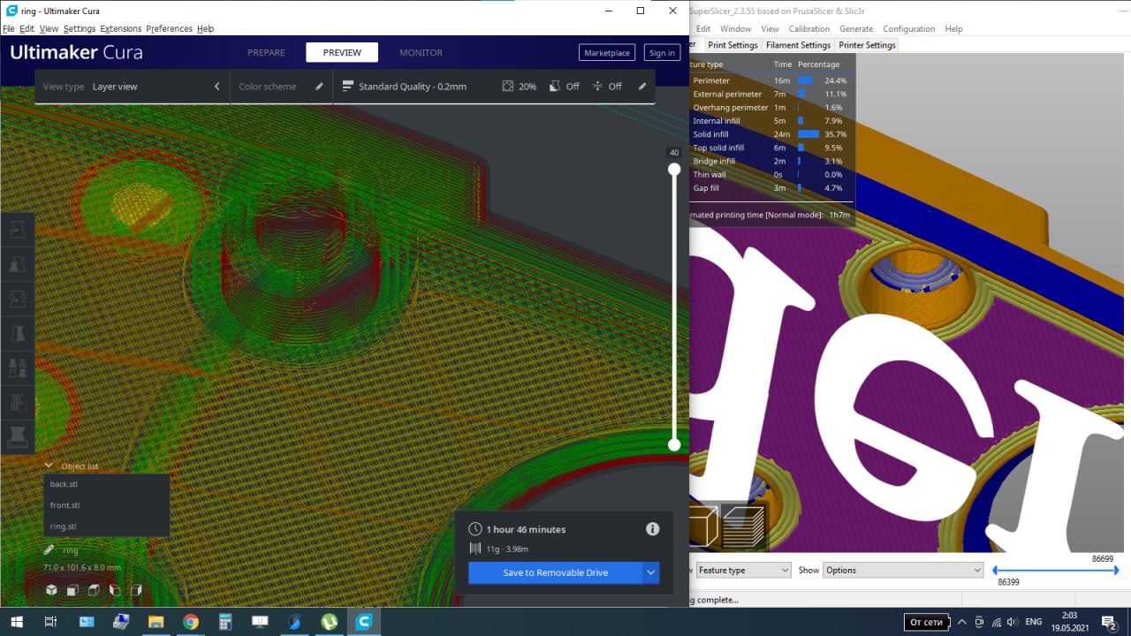The height and width of the screenshot is (636, 1131).
Task: Toggle infill 20% setting in Cura
Action: pyautogui.click(x=519, y=87)
